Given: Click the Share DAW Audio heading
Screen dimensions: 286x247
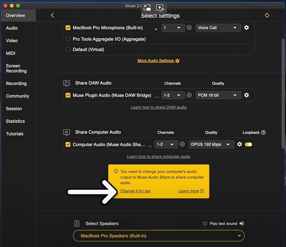Looking at the screenshot, I should point(93,83).
